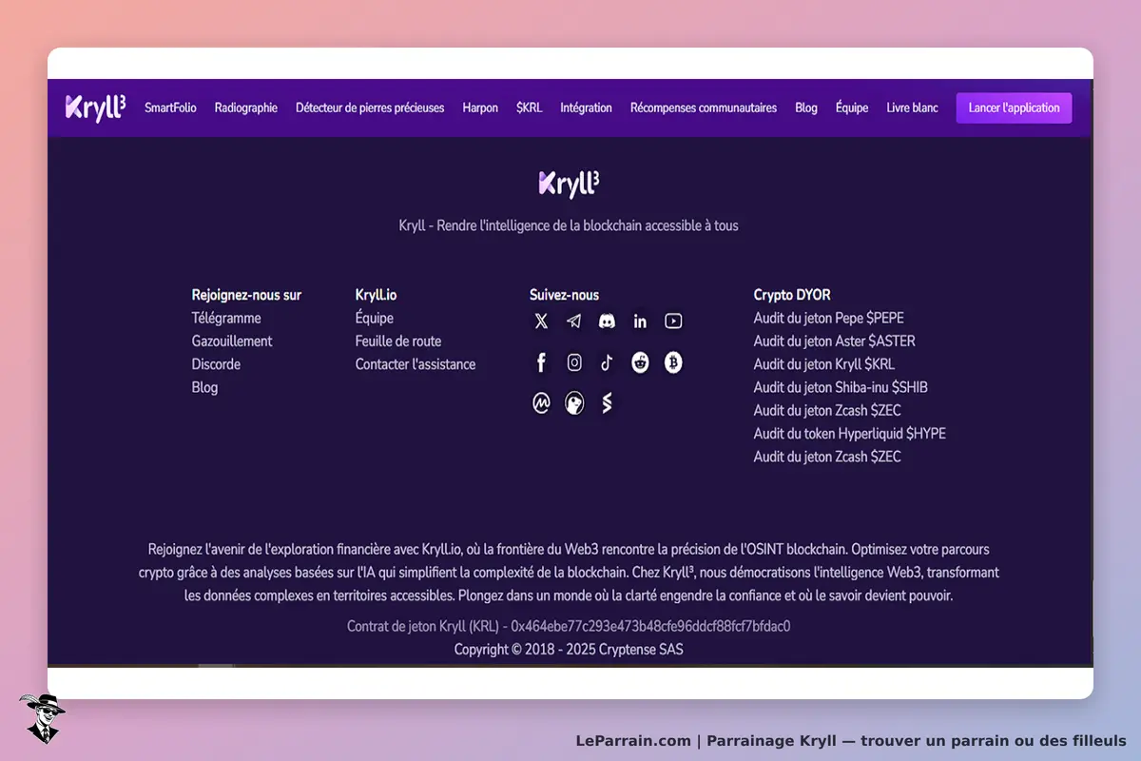Open the Bitcoin forum icon
This screenshot has width=1141, height=761.
(673, 362)
